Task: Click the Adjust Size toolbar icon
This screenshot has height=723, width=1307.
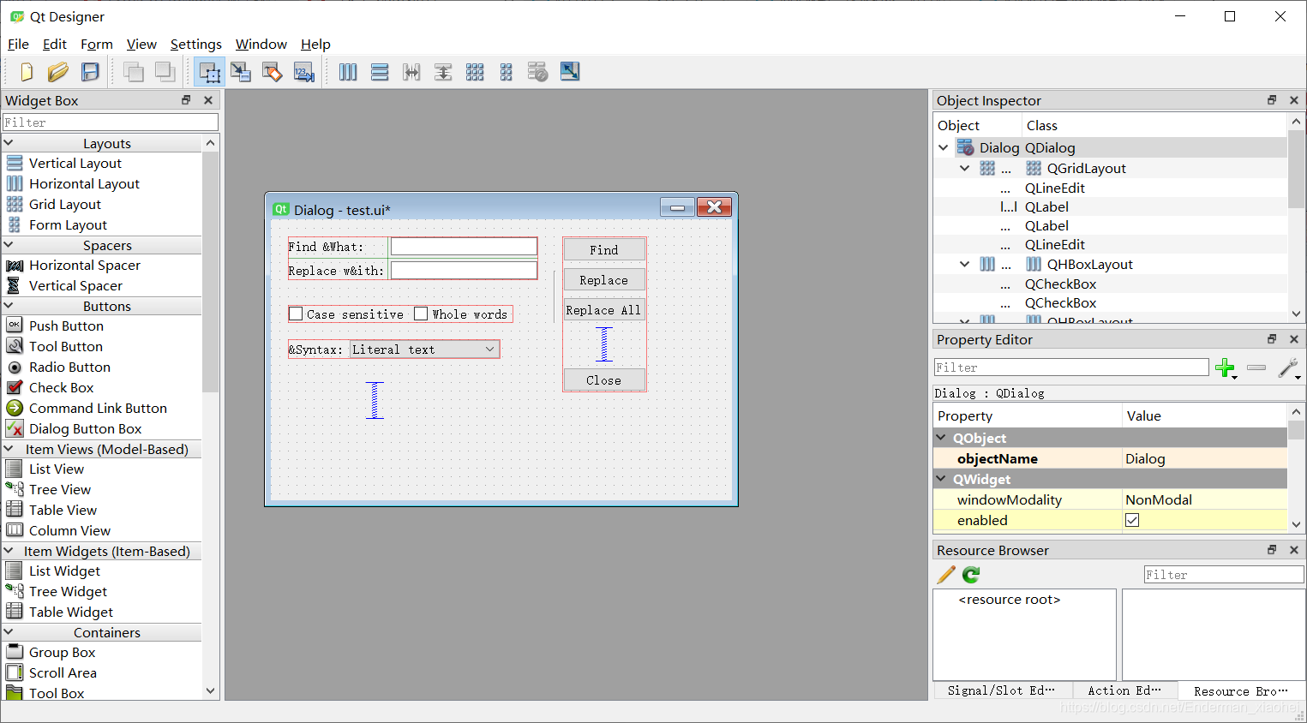Action: click(570, 71)
